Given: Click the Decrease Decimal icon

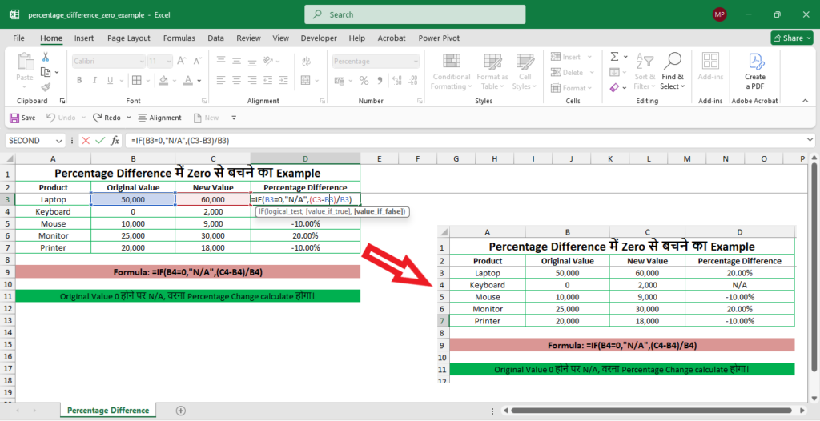Looking at the screenshot, I should click(x=412, y=81).
